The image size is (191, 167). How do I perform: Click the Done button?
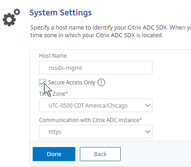(x=54, y=154)
